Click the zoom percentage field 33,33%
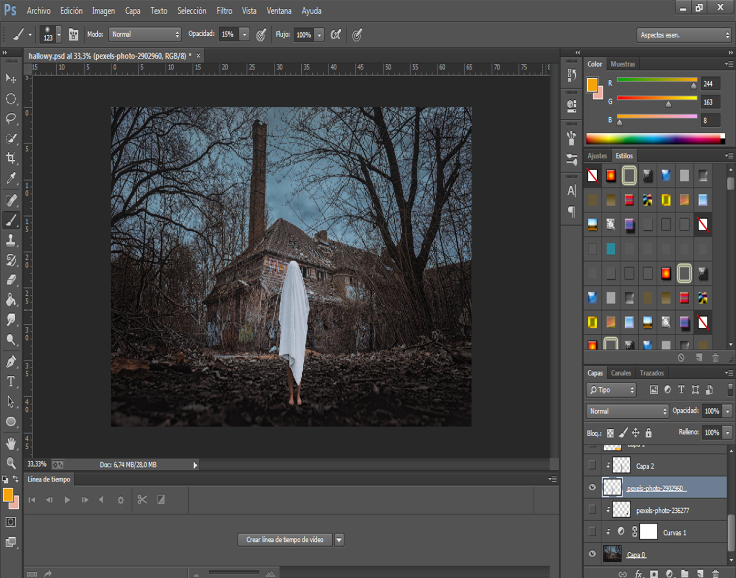 [x=37, y=465]
